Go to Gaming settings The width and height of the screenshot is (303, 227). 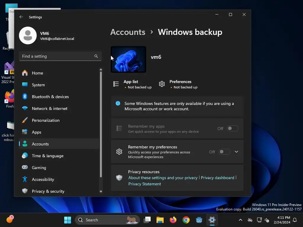pyautogui.click(x=59, y=168)
